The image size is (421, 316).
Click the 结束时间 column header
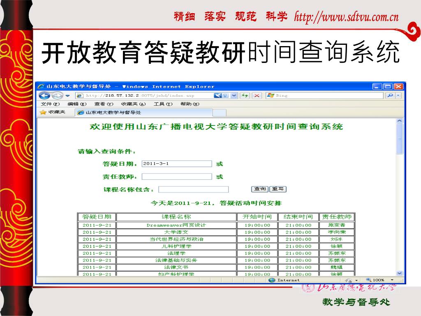click(298, 217)
